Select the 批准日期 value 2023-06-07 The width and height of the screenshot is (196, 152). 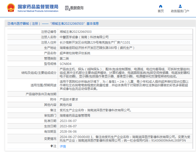coord(68,121)
